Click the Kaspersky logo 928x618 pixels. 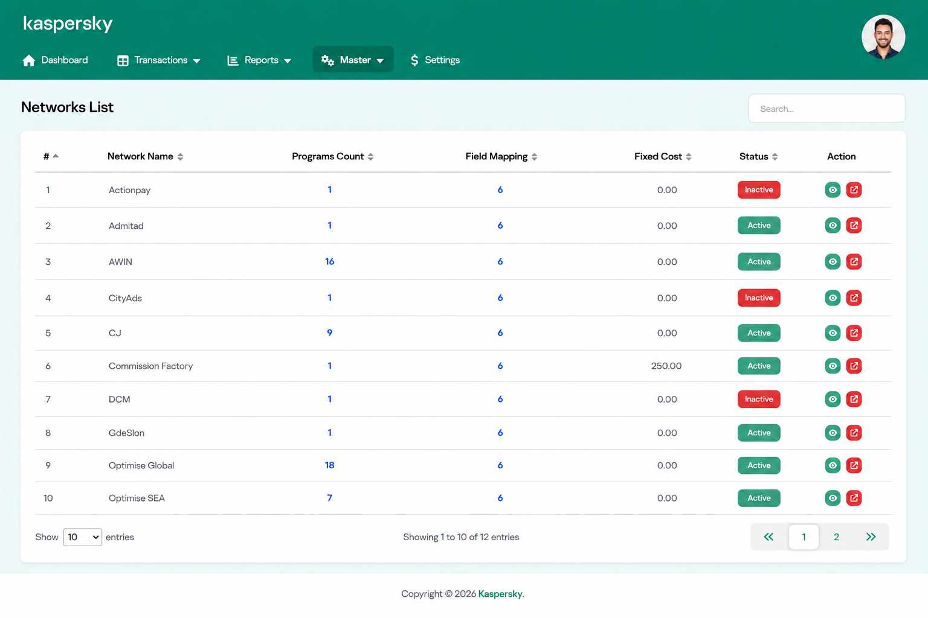(68, 24)
